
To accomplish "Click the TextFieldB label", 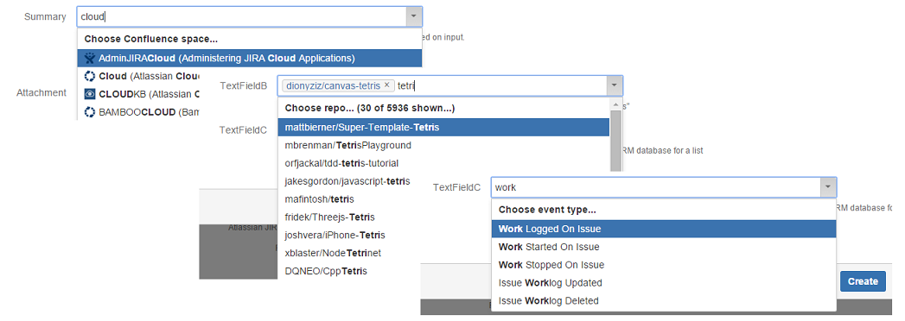I will (244, 85).
